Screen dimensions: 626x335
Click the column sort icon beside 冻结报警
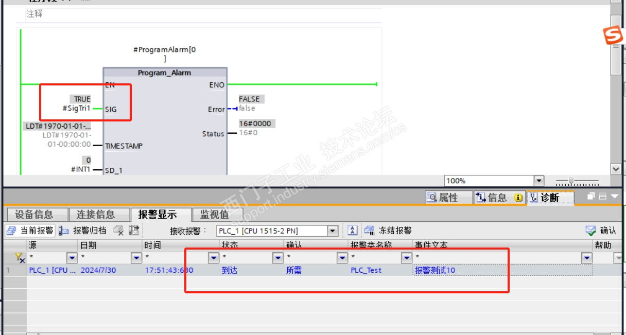pyautogui.click(x=353, y=231)
